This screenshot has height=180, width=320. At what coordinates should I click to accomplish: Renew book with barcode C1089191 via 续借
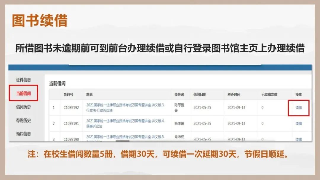click(x=299, y=124)
